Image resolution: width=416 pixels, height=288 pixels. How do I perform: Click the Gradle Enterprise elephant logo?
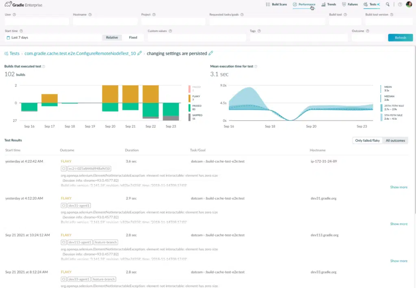pyautogui.click(x=8, y=5)
